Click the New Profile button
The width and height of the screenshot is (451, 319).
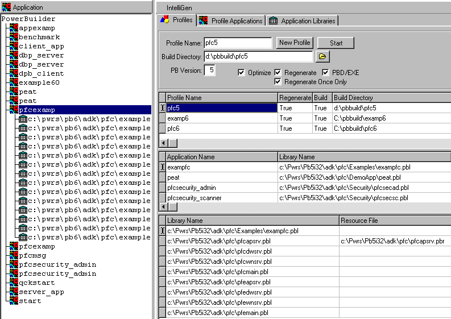[x=295, y=43]
